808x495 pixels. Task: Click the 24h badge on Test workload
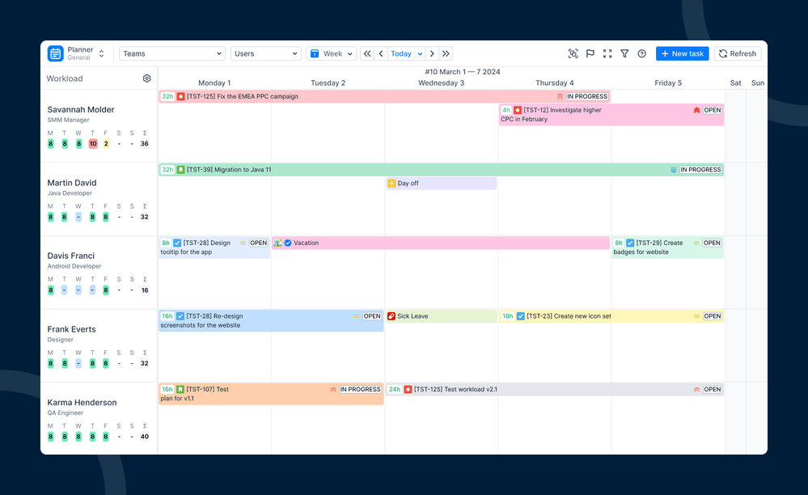click(395, 389)
